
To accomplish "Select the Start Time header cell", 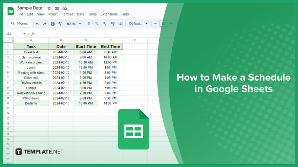I will point(86,47).
